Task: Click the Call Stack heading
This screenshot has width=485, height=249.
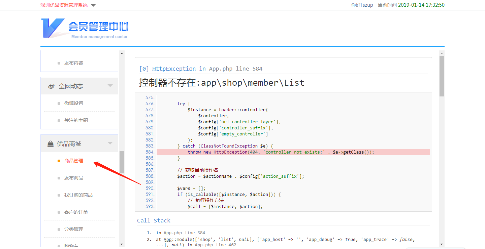Action: click(154, 220)
